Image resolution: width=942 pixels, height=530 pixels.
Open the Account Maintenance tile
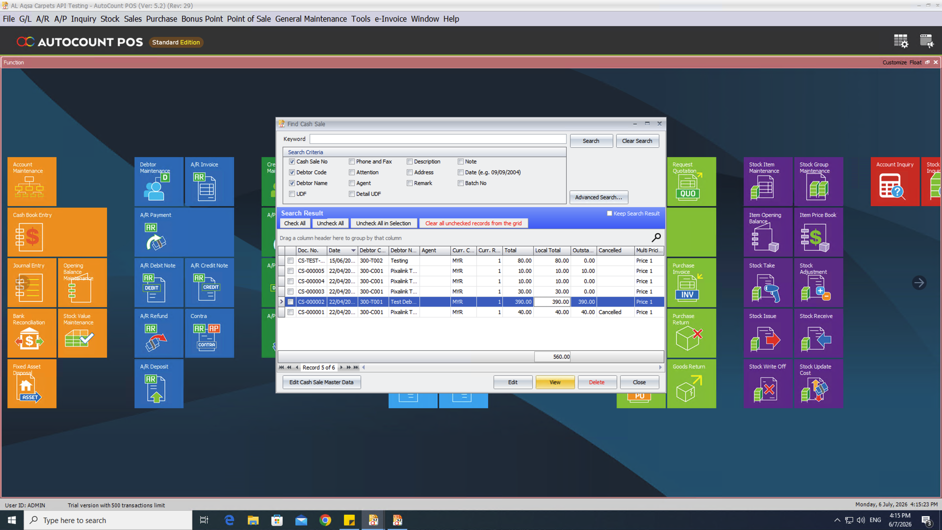click(x=32, y=182)
